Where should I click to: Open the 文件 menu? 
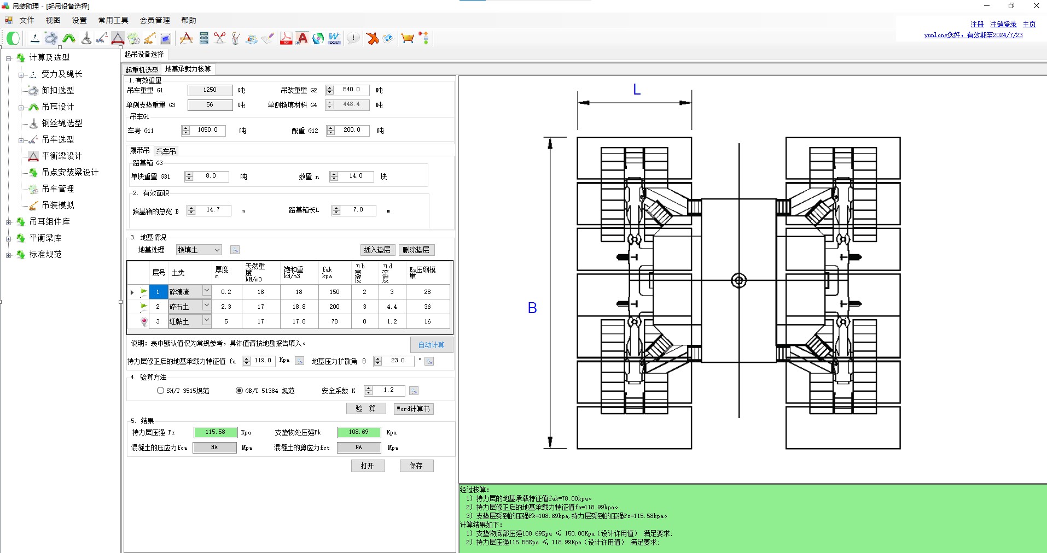[x=27, y=20]
